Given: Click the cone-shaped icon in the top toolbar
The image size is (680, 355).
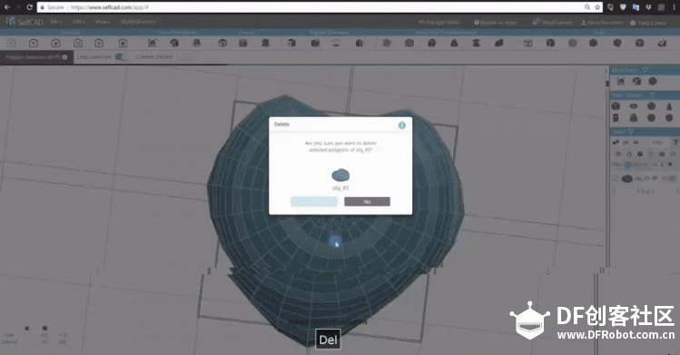Looking at the screenshot, I should pos(454,43).
